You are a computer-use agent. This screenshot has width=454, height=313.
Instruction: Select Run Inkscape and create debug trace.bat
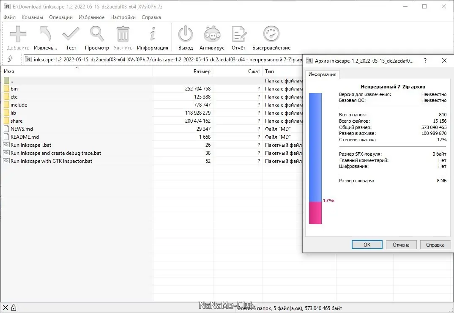click(56, 153)
